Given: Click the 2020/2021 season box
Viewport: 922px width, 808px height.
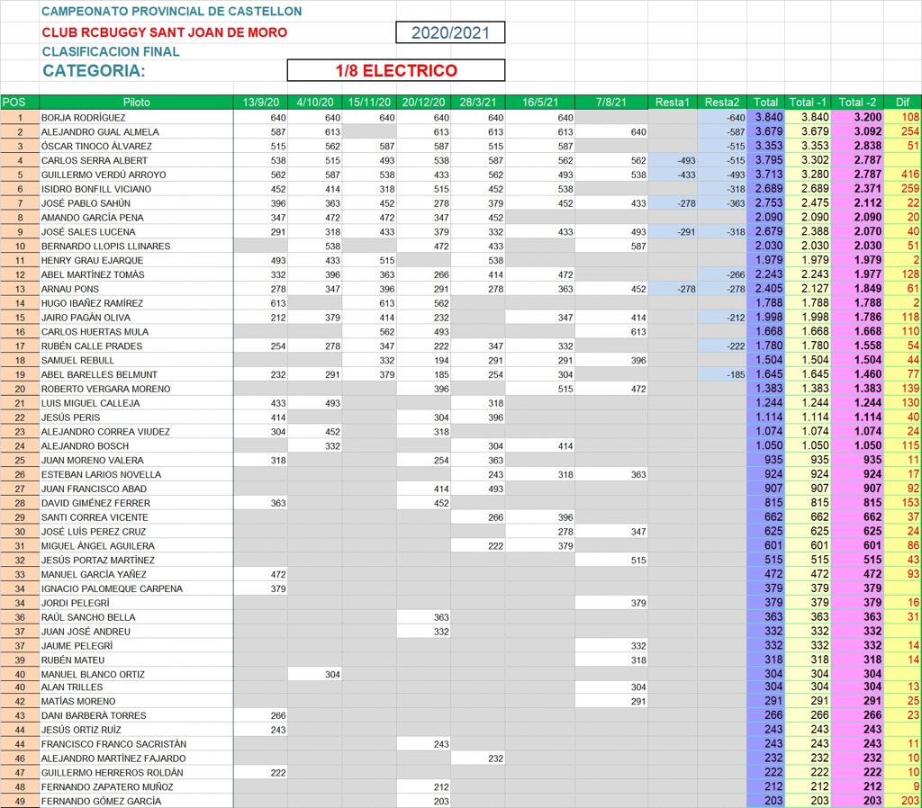Looking at the screenshot, I should pos(450,32).
